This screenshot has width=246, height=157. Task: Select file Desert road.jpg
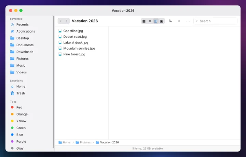coord(81,37)
